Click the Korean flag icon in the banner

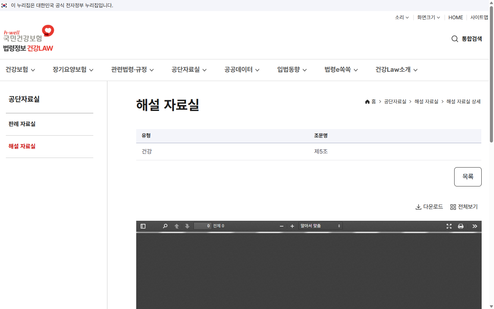[4, 5]
